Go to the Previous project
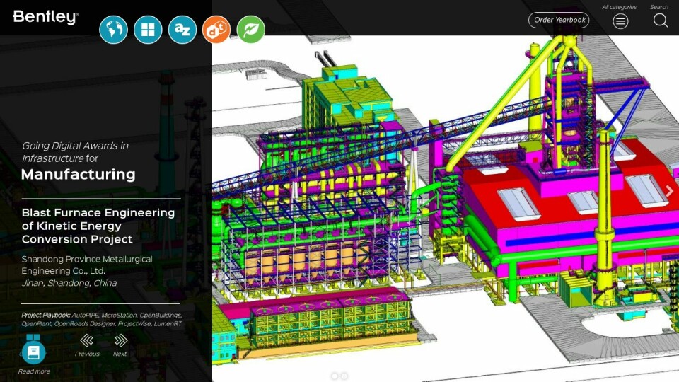 click(x=86, y=340)
